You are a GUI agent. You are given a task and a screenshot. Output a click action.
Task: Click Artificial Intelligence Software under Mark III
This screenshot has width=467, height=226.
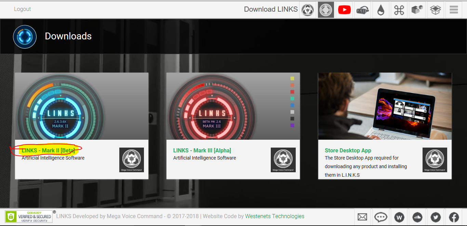click(204, 158)
